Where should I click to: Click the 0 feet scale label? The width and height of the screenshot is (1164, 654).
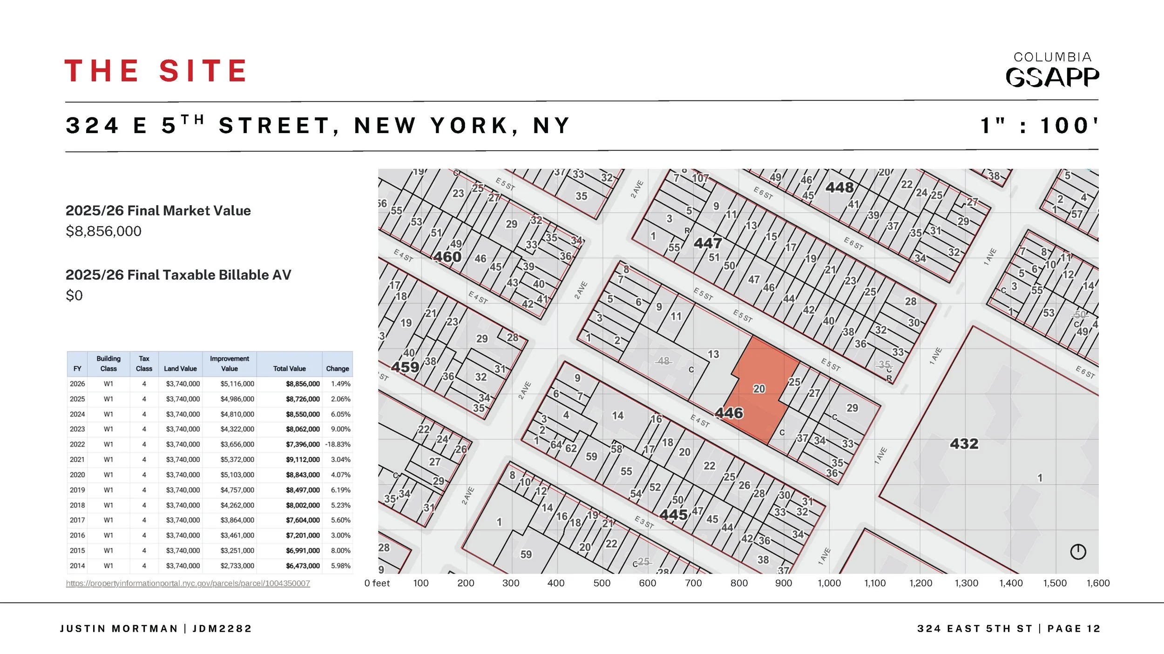coord(377,583)
